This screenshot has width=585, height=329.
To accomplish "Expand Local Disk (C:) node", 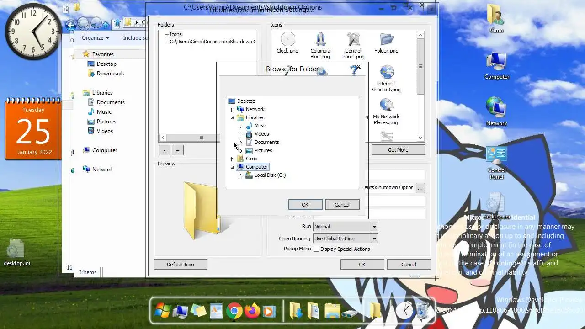I will coord(241,175).
